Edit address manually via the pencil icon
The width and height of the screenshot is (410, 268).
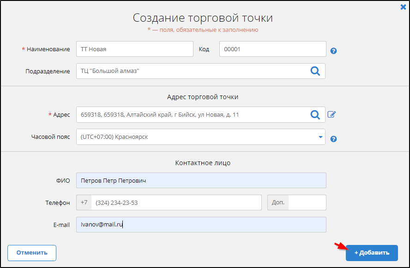[332, 114]
